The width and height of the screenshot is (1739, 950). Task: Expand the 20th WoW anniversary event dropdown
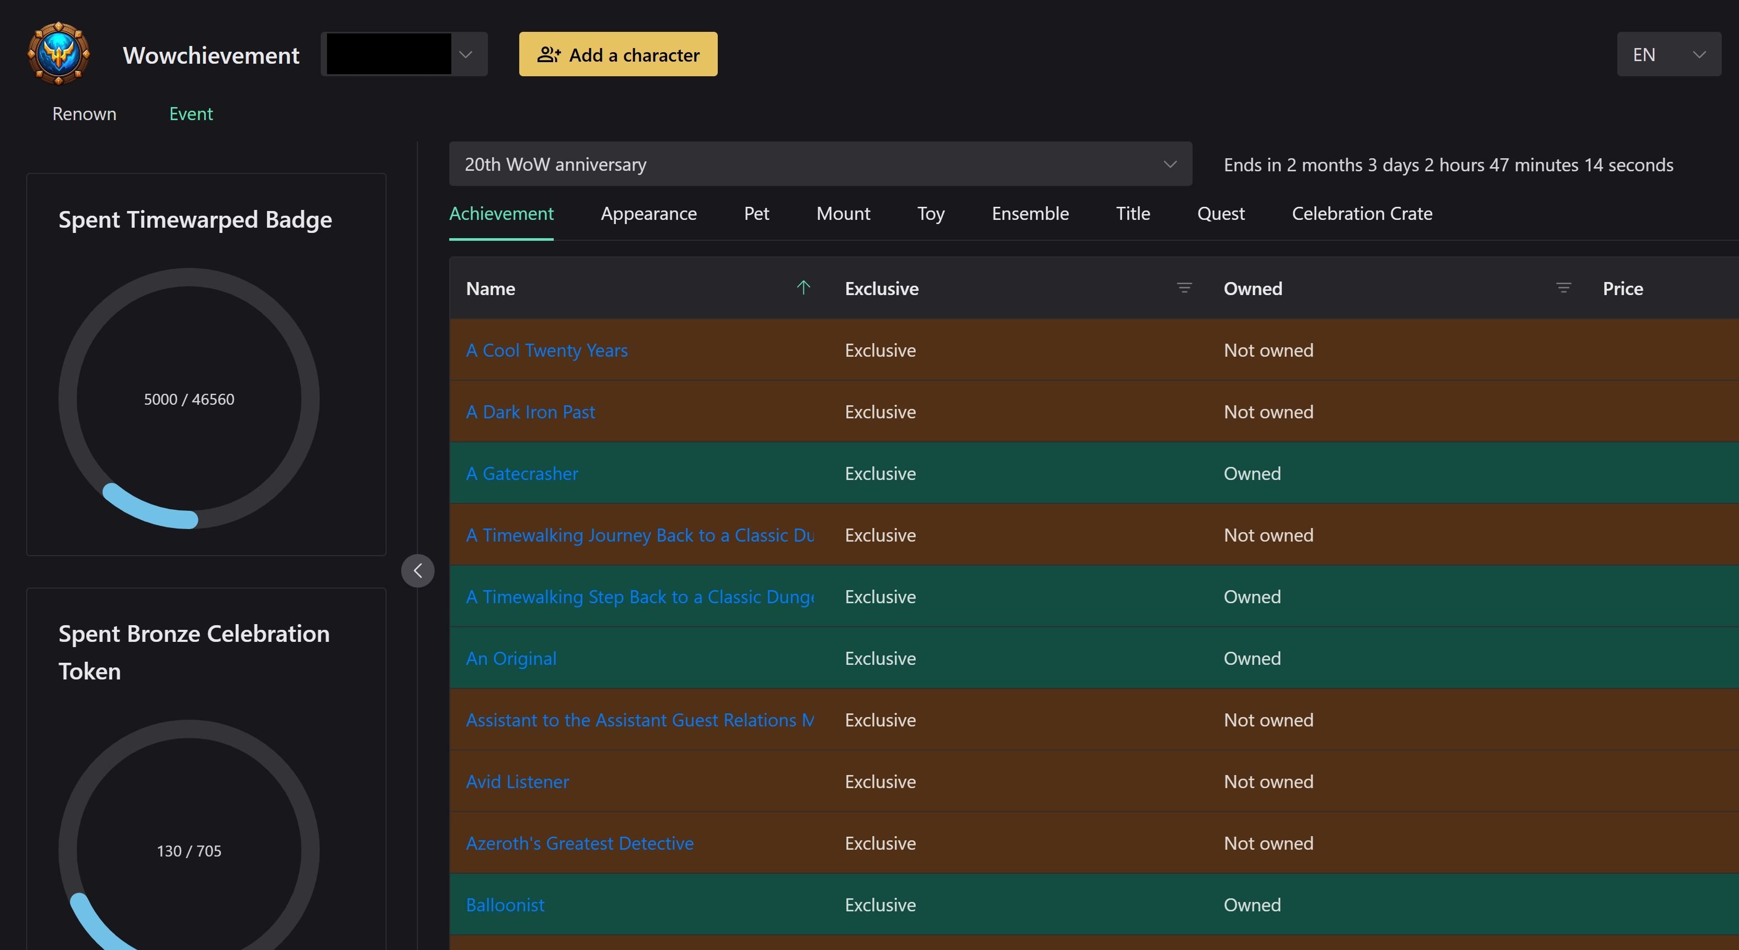[820, 164]
